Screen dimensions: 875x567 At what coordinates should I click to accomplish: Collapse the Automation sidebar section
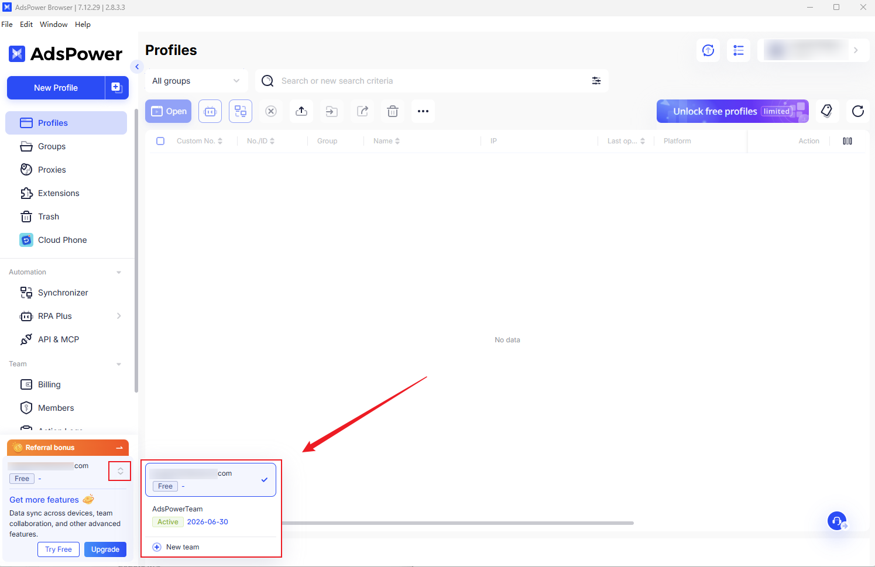119,272
